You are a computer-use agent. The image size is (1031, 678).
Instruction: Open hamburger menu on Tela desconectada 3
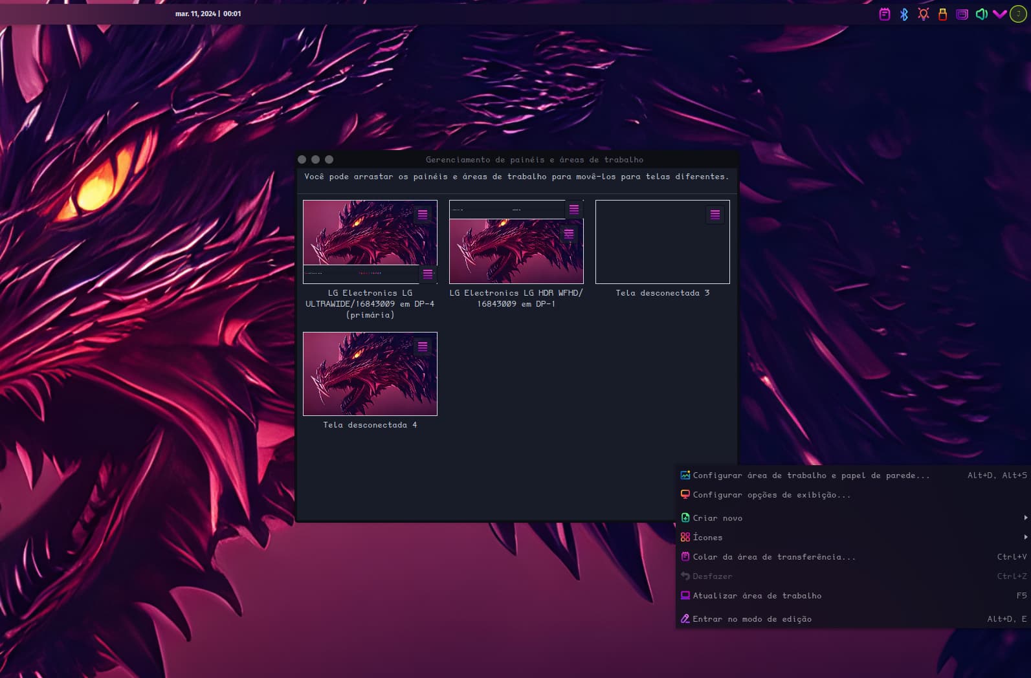[x=715, y=215]
